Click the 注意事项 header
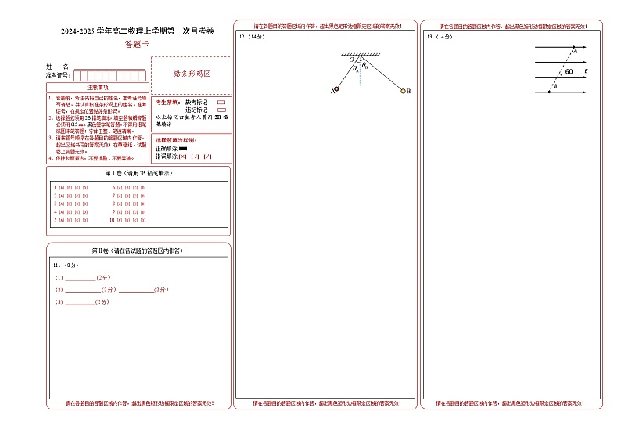The height and width of the screenshot is (440, 621). [97, 88]
